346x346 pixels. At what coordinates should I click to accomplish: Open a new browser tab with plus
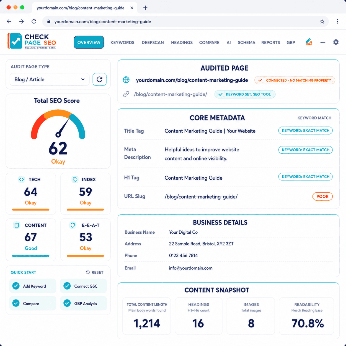145,8
